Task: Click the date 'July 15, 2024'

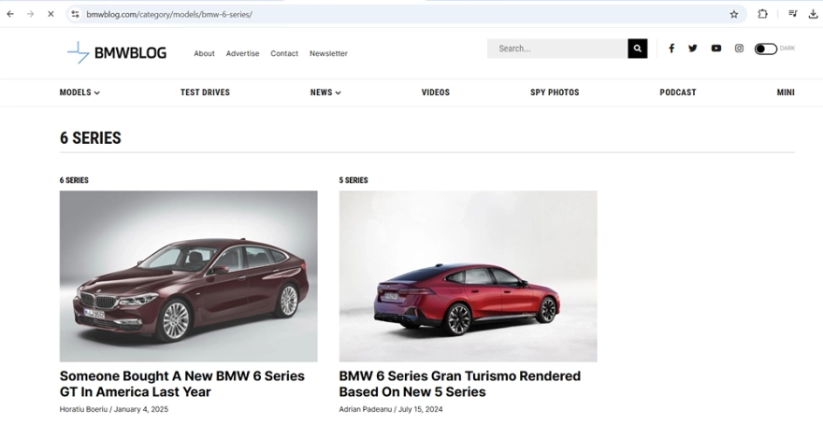Action: [x=421, y=409]
